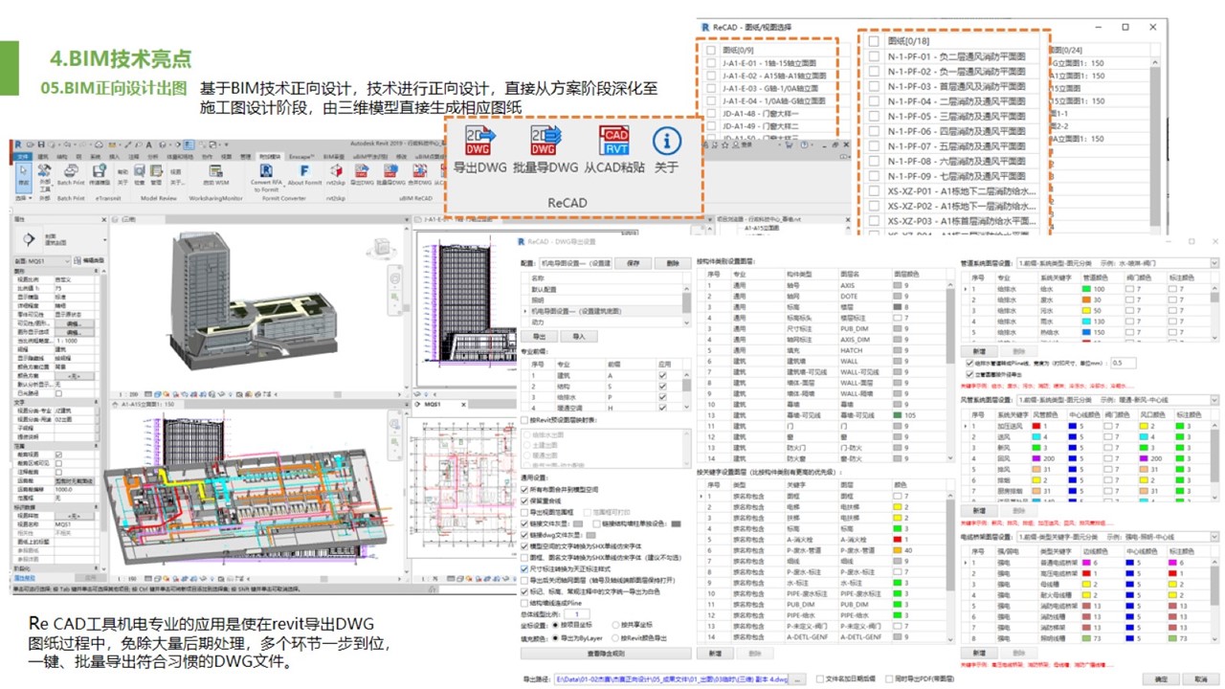The image size is (1225, 689).
Task: Click the Revit R application logo
Action: [x=18, y=144]
